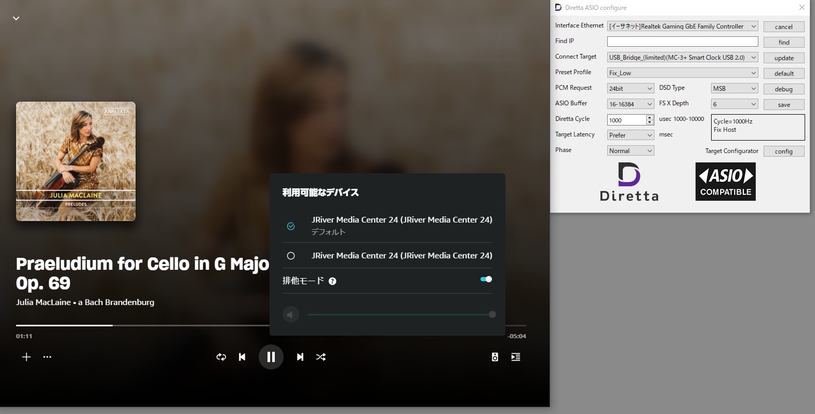Click the Diretta logo image
The width and height of the screenshot is (815, 414).
pyautogui.click(x=629, y=182)
